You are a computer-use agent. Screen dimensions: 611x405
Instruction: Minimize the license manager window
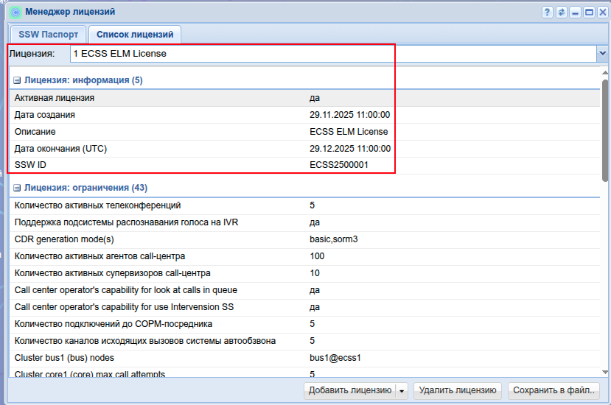pos(575,13)
